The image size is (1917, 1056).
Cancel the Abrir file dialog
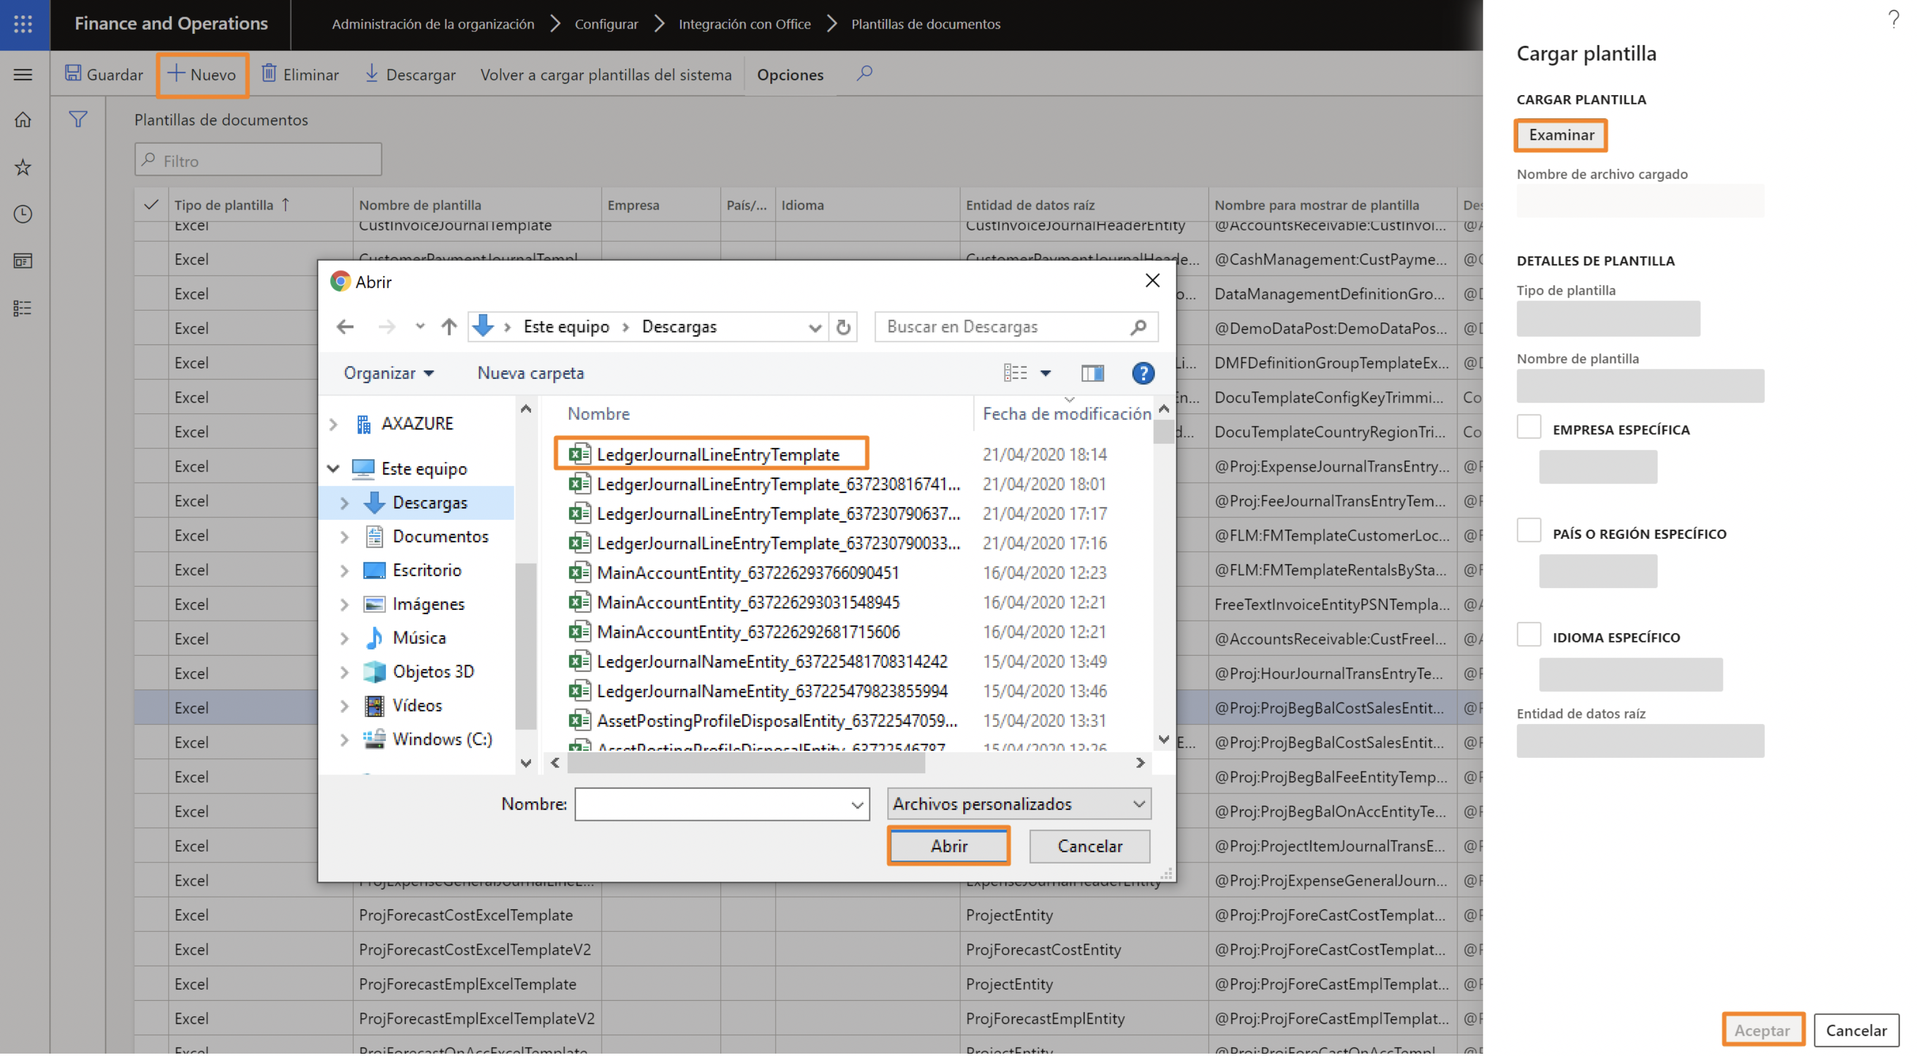click(x=1089, y=847)
